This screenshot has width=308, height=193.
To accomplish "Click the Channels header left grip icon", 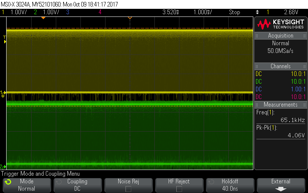I will pos(257,66).
